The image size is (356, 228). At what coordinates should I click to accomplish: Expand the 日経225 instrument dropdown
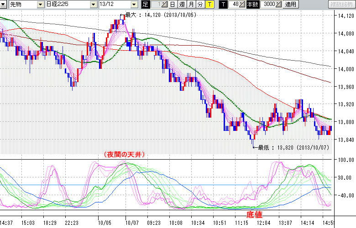click(x=93, y=5)
